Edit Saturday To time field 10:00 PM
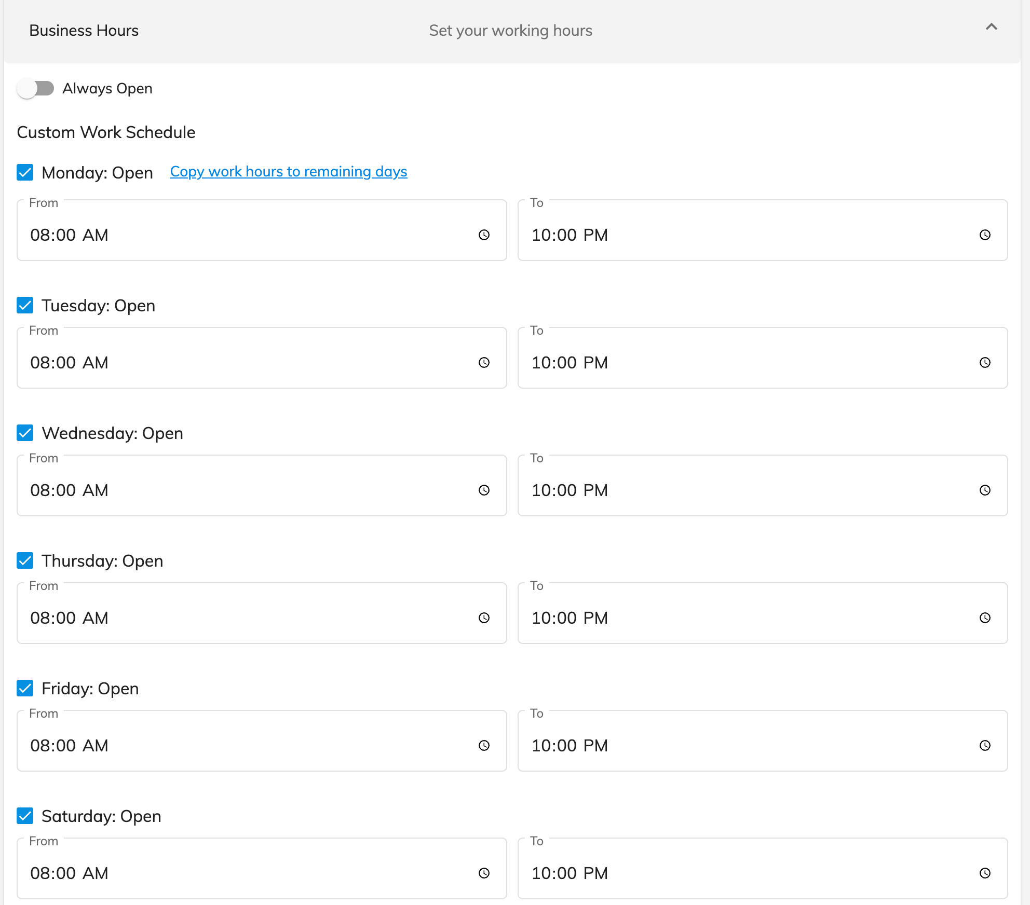 coord(763,869)
